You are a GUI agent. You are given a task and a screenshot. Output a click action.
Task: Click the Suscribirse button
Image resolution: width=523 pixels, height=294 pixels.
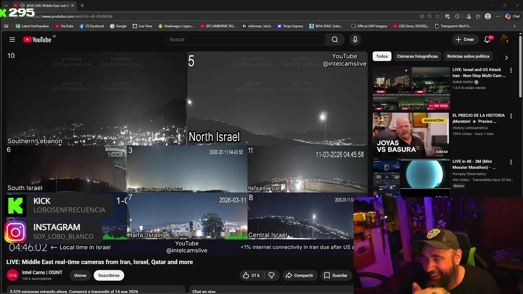click(x=109, y=276)
